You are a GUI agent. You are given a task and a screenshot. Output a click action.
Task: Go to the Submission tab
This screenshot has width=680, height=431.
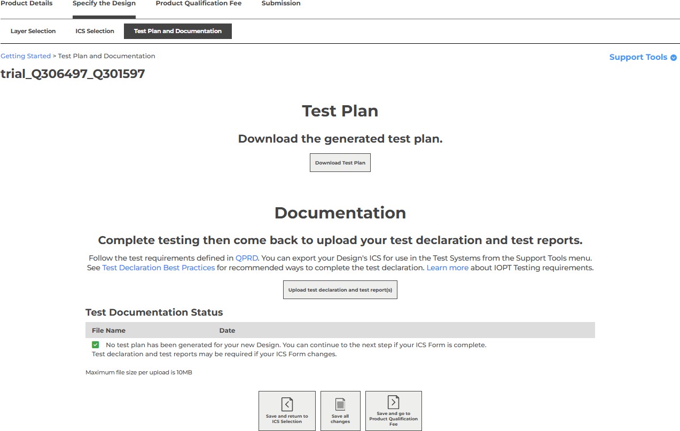[x=281, y=3]
